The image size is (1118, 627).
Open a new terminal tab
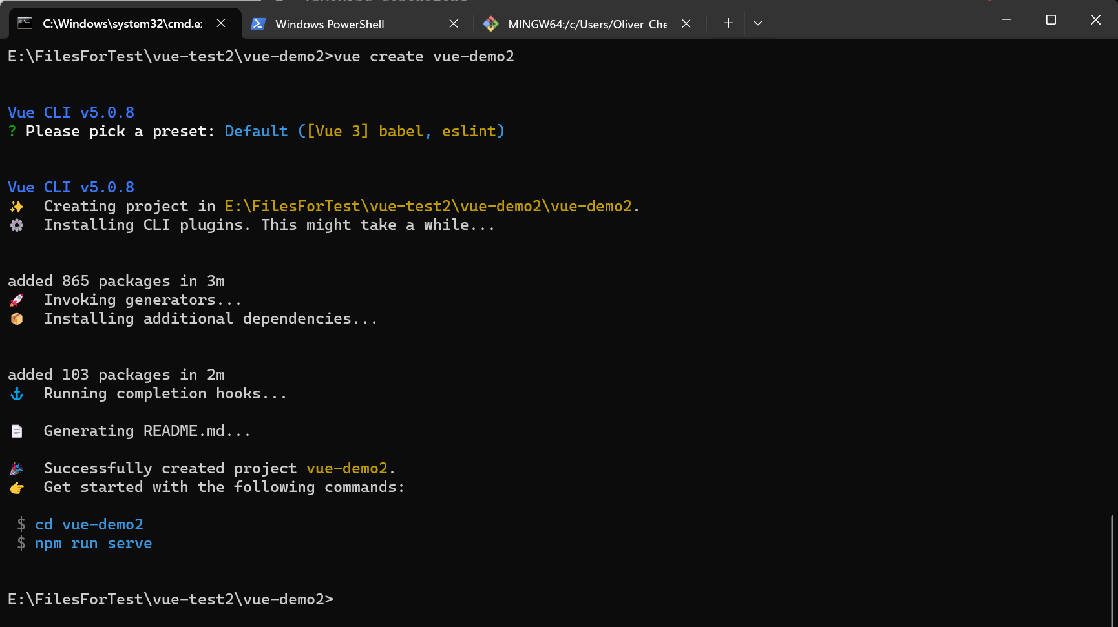tap(728, 23)
